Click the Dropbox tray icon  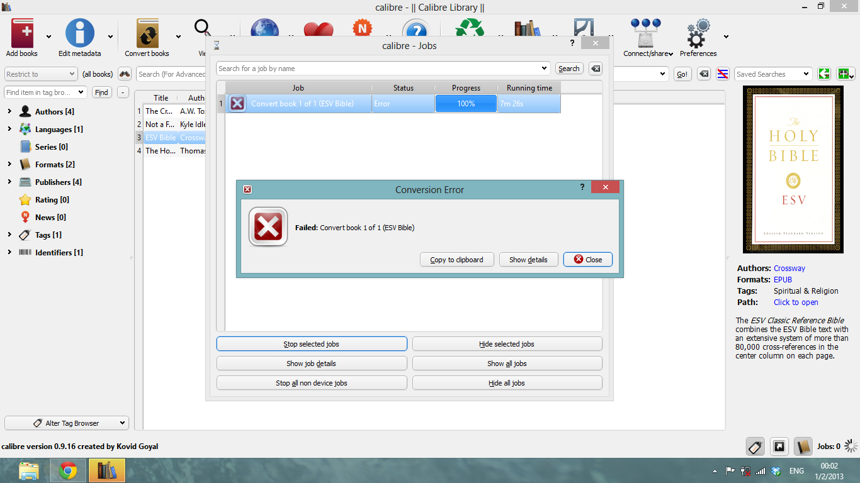776,470
